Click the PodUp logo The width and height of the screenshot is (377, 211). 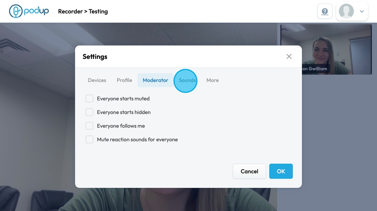(x=29, y=11)
